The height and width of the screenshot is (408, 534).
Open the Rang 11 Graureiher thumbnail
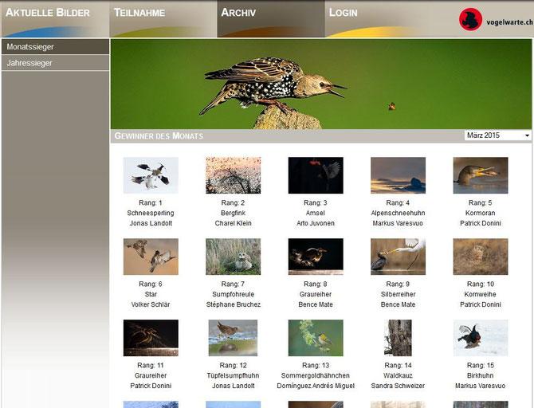[151, 338]
